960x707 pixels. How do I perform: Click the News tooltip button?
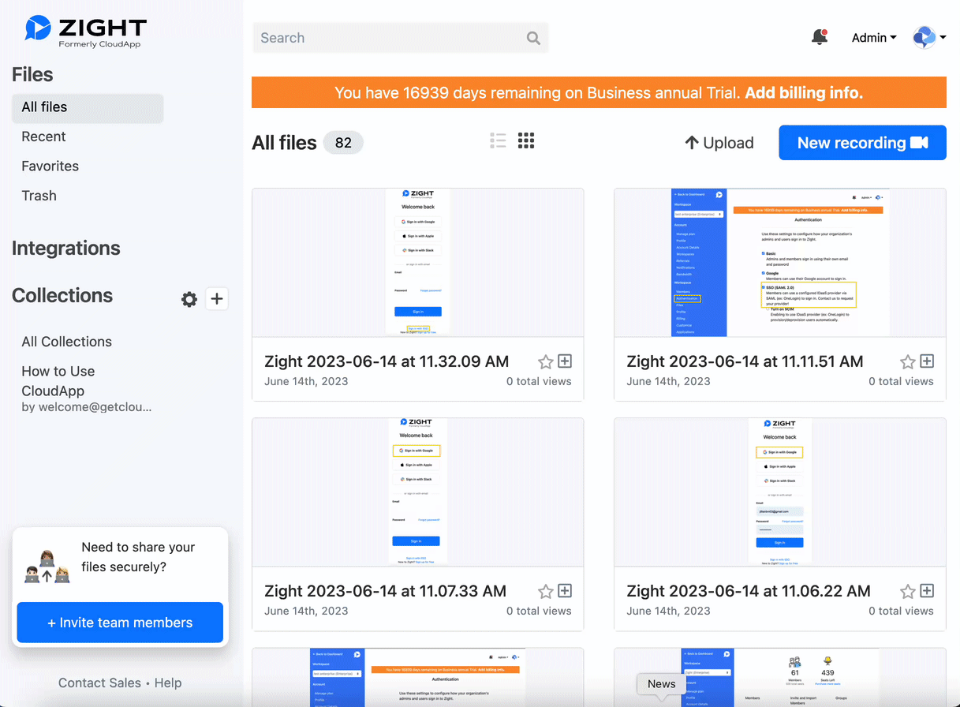(x=662, y=684)
